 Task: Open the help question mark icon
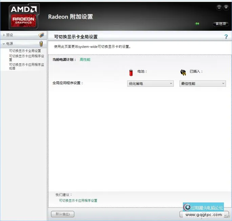tap(226, 36)
